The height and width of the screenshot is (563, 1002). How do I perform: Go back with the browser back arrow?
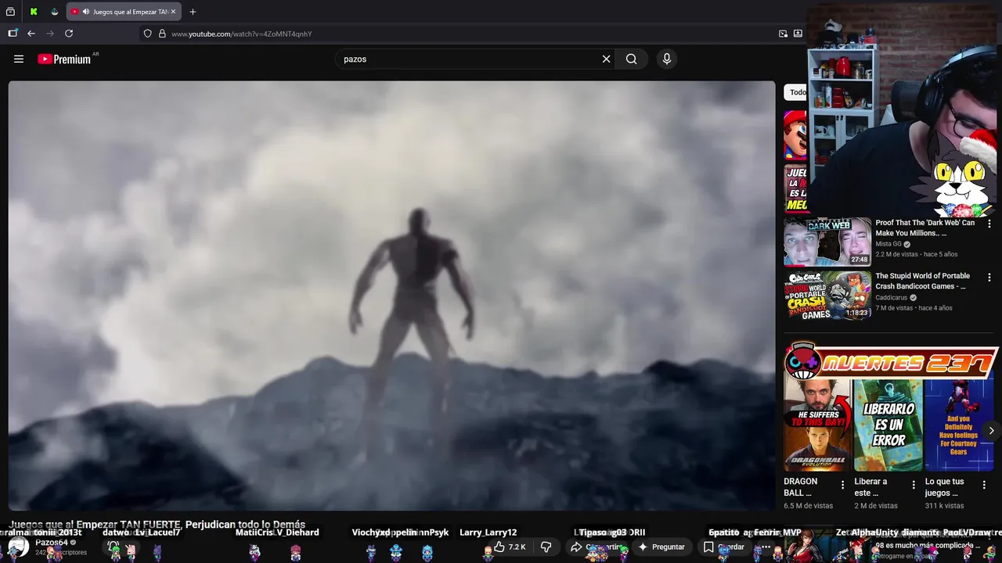[x=31, y=34]
